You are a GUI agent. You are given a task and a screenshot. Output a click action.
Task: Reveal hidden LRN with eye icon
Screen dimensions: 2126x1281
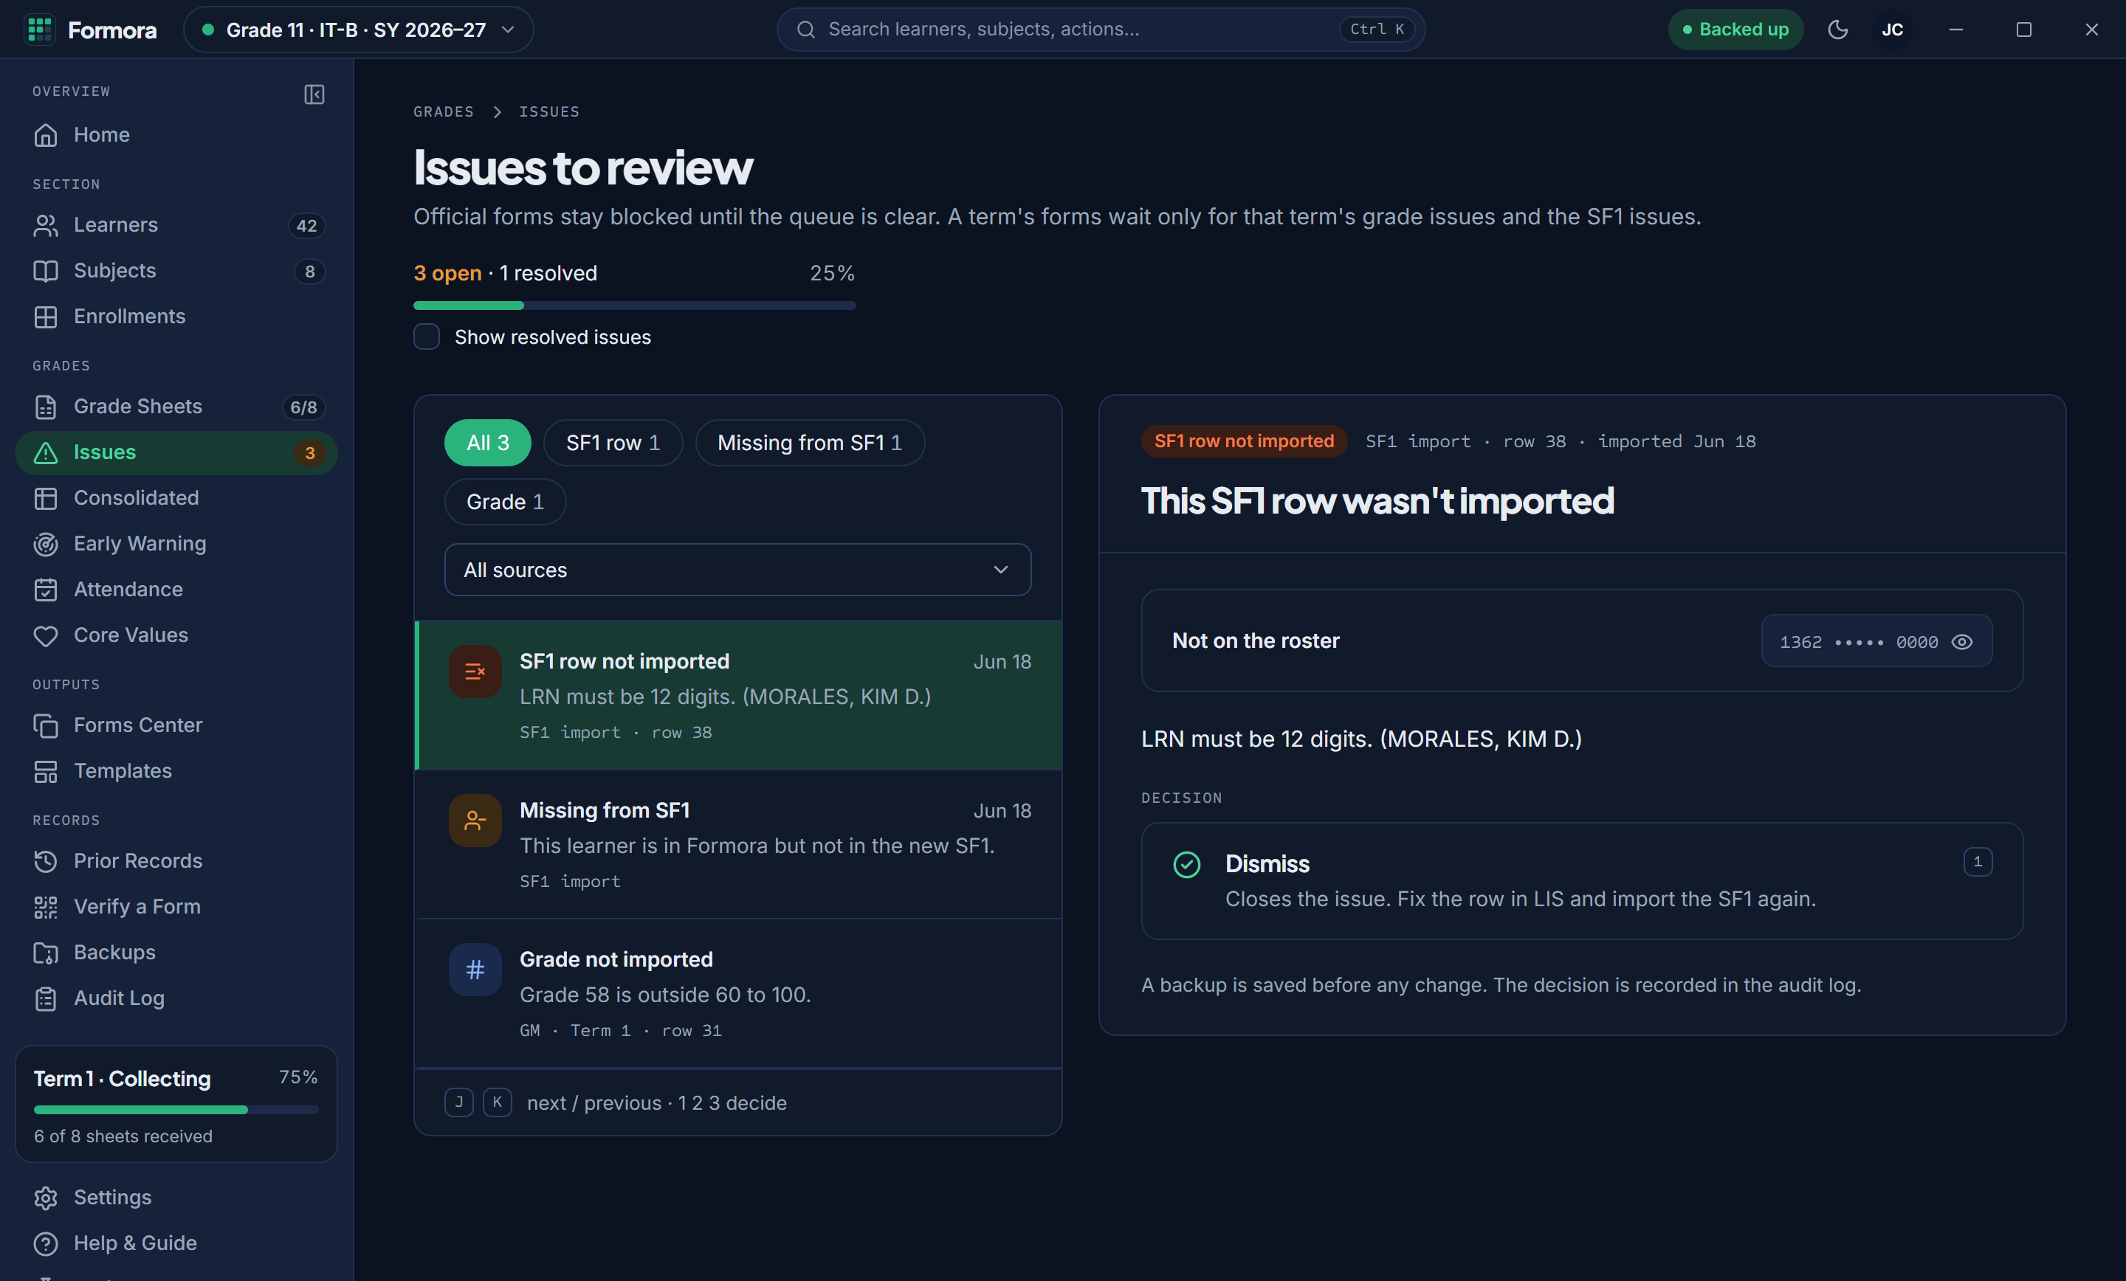pos(1962,642)
